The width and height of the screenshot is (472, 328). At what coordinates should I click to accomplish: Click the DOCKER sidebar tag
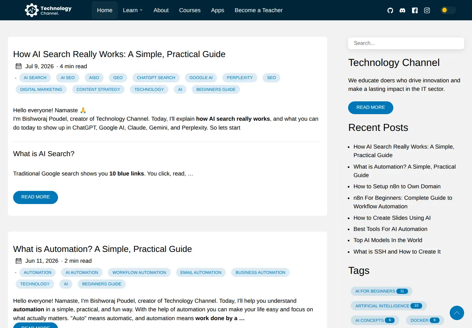425,320
